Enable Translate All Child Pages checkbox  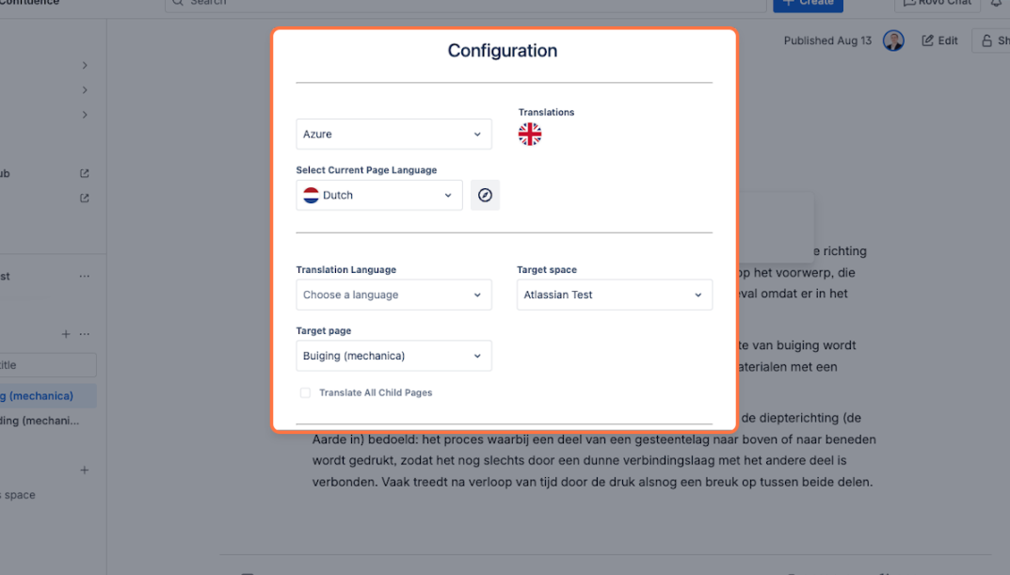coord(305,392)
